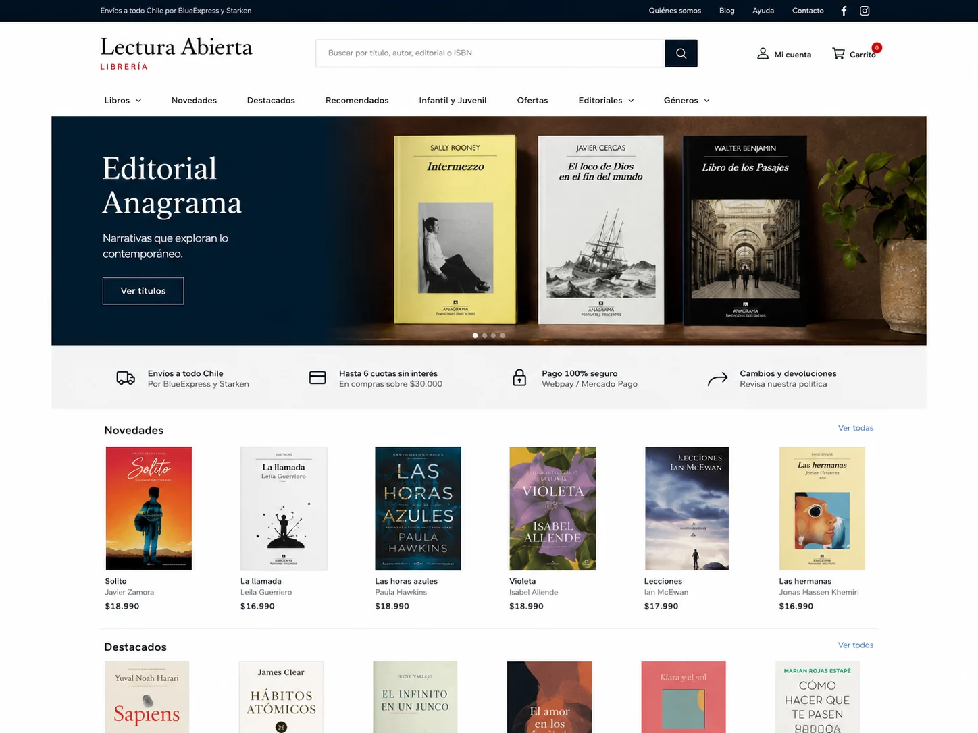
Task: Go to second carousel slide dot
Action: coord(484,335)
